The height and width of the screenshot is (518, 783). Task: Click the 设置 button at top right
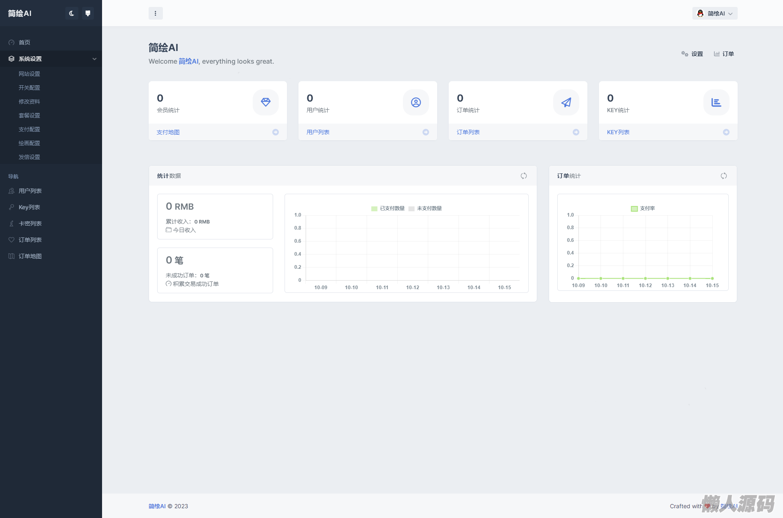pyautogui.click(x=692, y=54)
